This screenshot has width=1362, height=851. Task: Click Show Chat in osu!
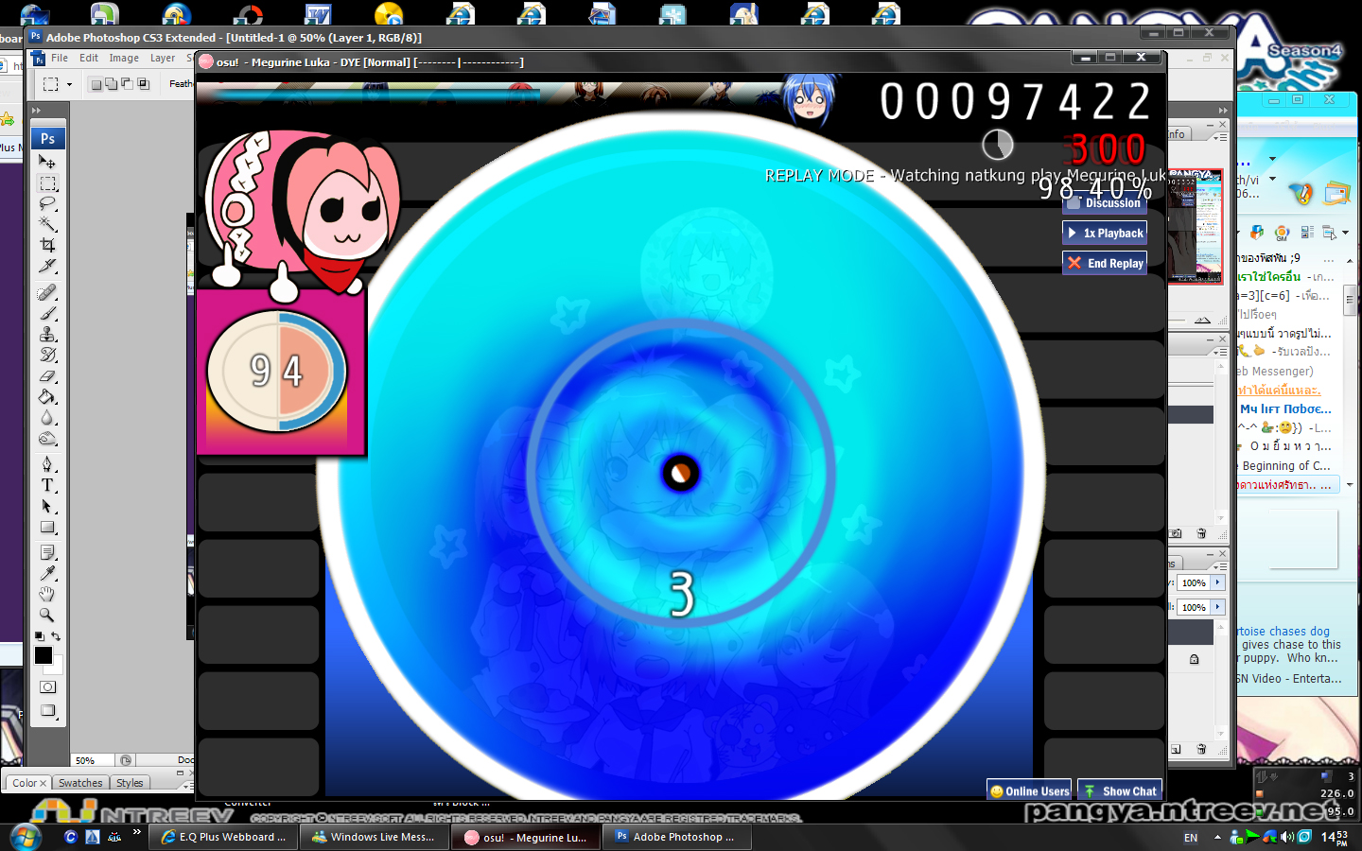[x=1120, y=790]
